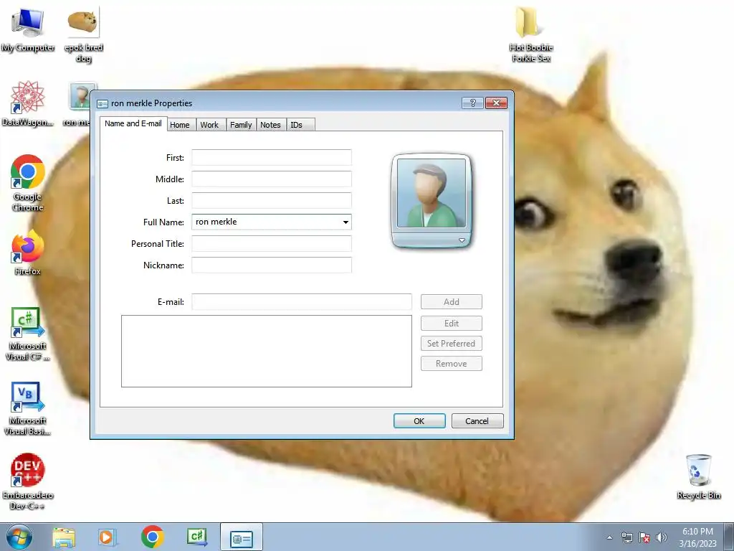Open My Computer desktop icon
The image size is (734, 551).
click(x=28, y=28)
